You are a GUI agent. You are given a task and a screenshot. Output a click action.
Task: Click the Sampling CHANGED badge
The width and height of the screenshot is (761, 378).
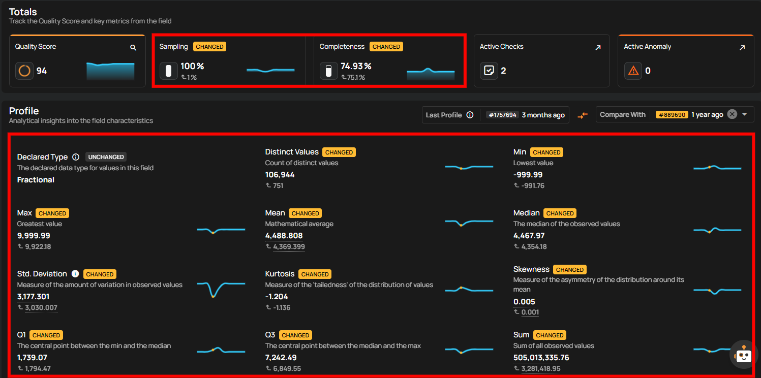209,47
